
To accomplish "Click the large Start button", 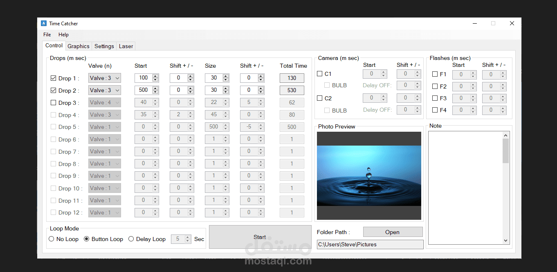I will [x=260, y=237].
